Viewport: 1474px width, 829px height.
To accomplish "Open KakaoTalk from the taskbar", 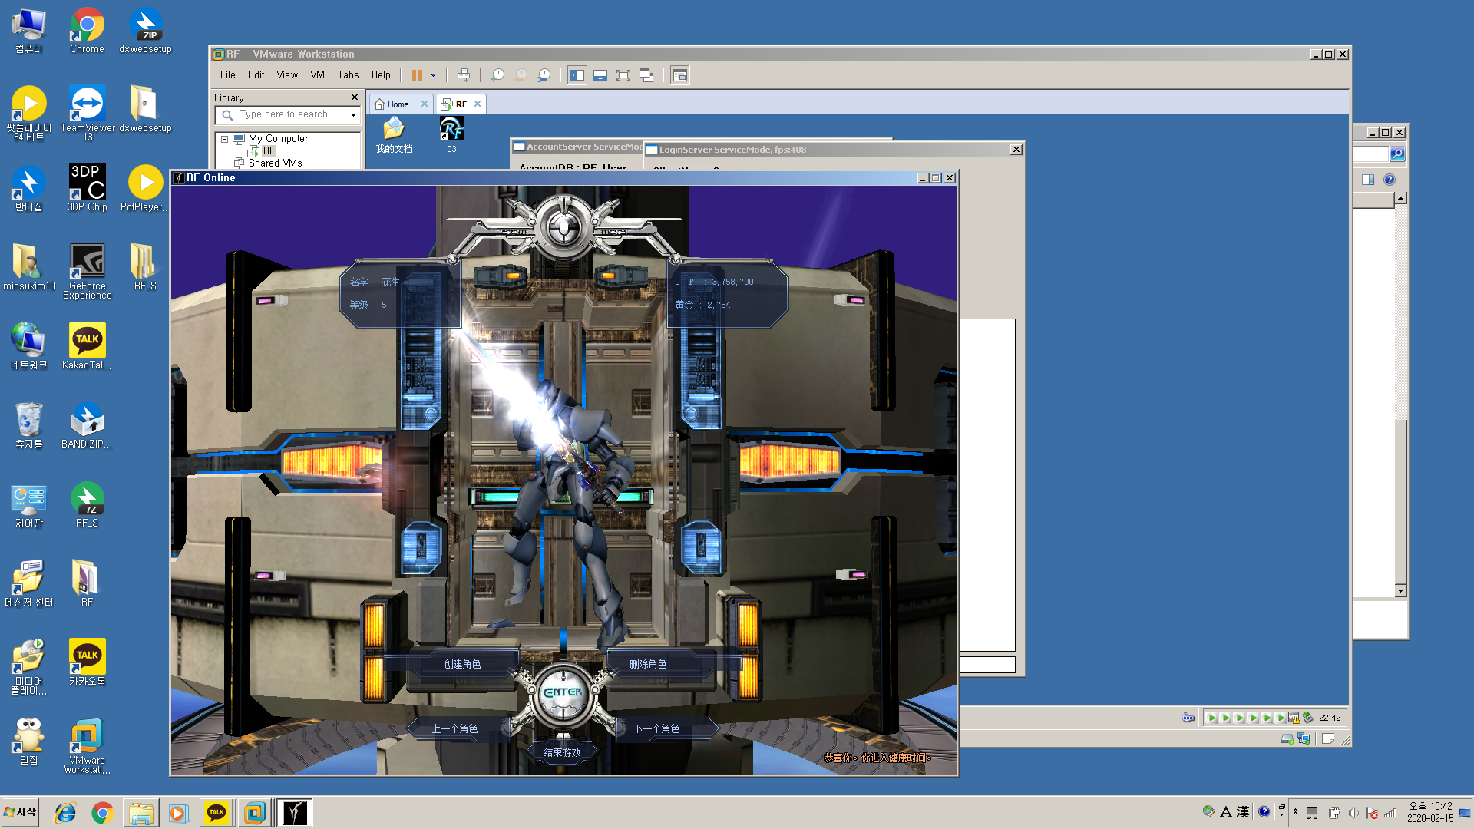I will (216, 813).
